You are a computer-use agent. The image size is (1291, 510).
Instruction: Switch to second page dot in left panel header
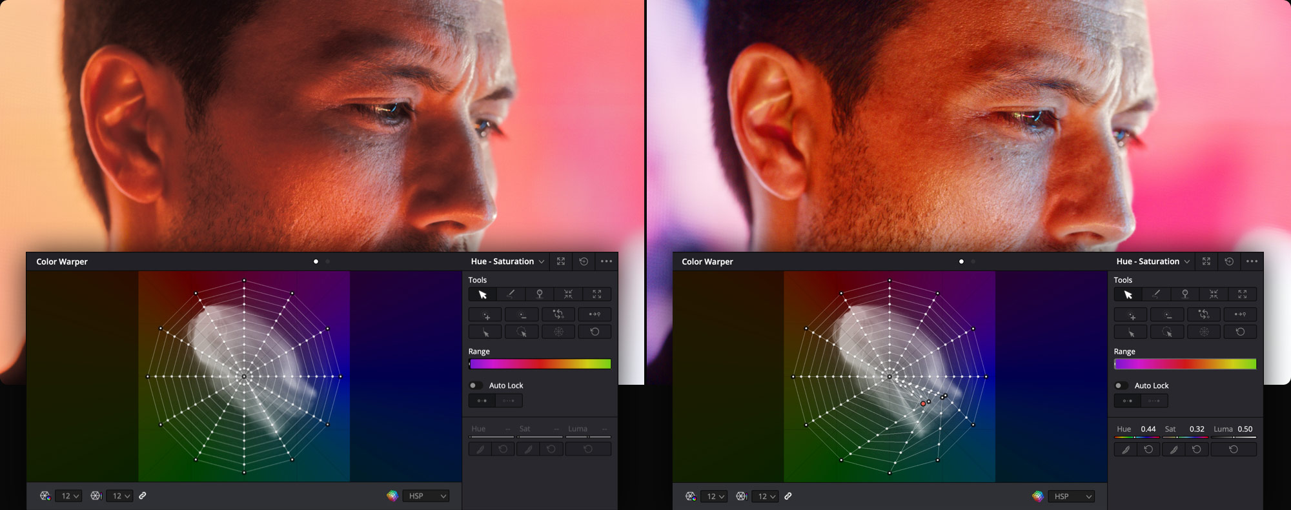[x=328, y=261]
